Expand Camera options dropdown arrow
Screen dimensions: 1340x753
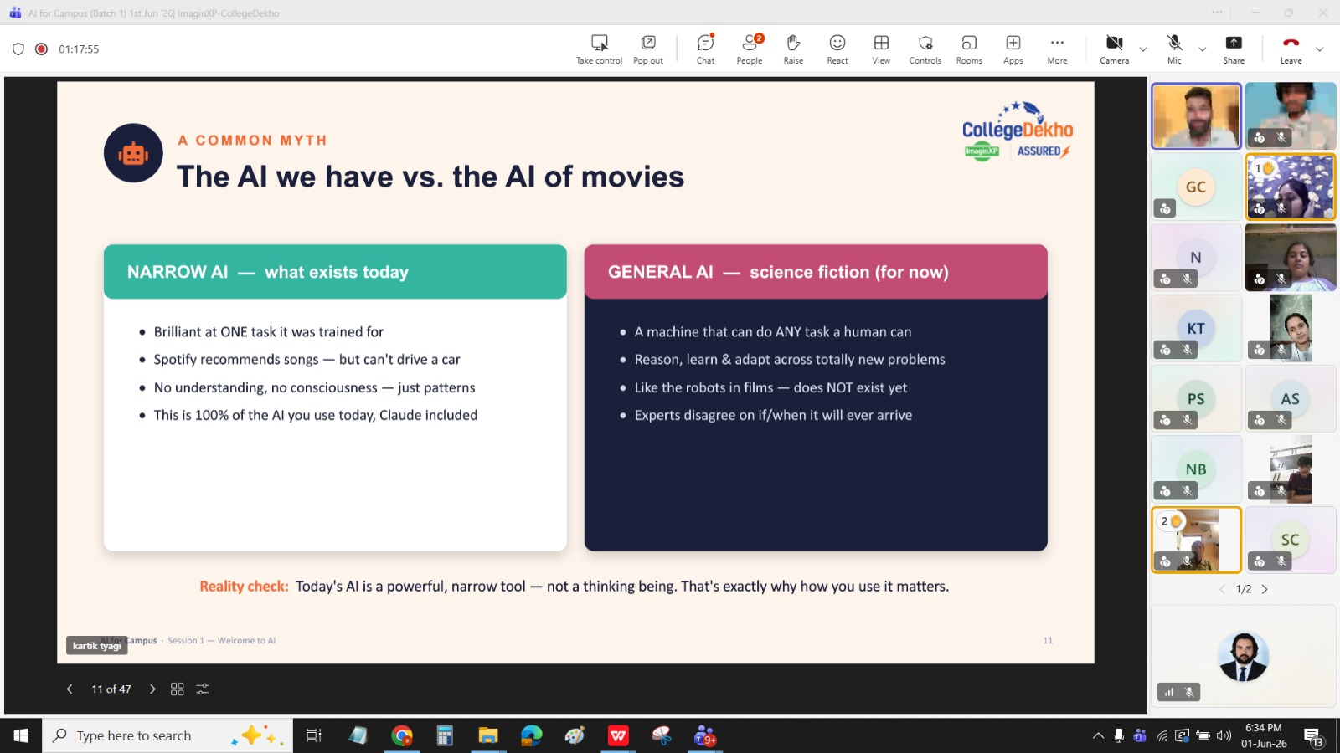coord(1143,49)
